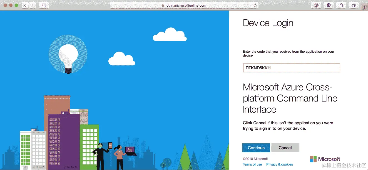Click the Continue button

click(256, 148)
